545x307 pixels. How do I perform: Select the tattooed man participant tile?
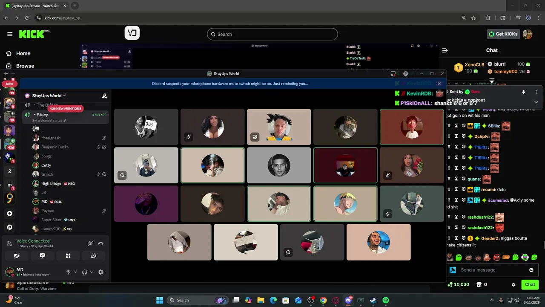[379, 242]
